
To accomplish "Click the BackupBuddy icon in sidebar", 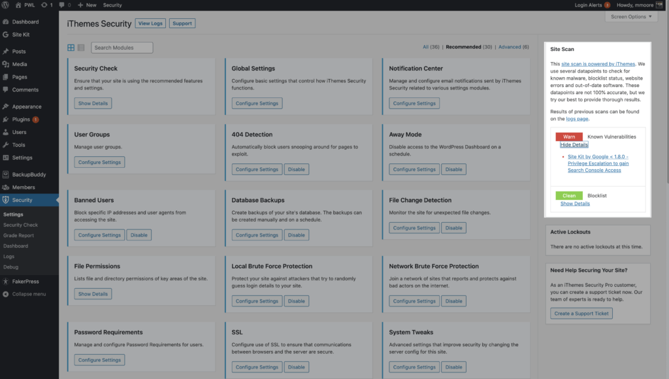I will tap(5, 174).
